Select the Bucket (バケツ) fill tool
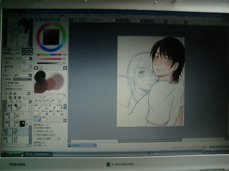Screen dimensions: 229x171 pyautogui.click(x=38, y=119)
